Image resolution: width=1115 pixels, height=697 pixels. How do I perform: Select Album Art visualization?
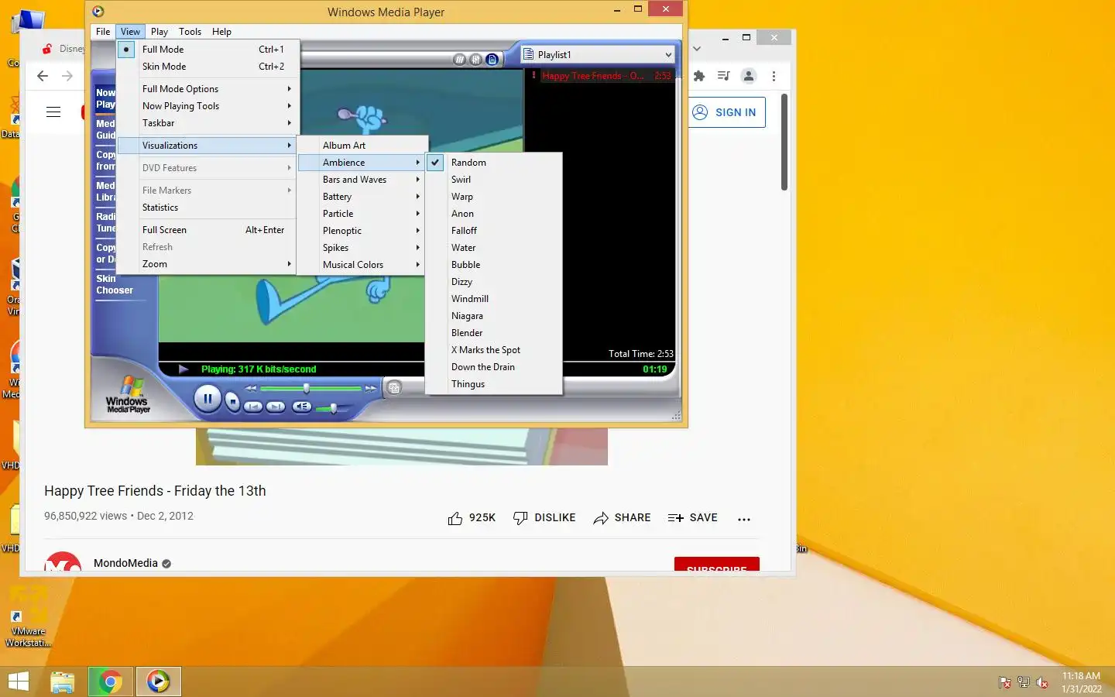[x=362, y=146]
